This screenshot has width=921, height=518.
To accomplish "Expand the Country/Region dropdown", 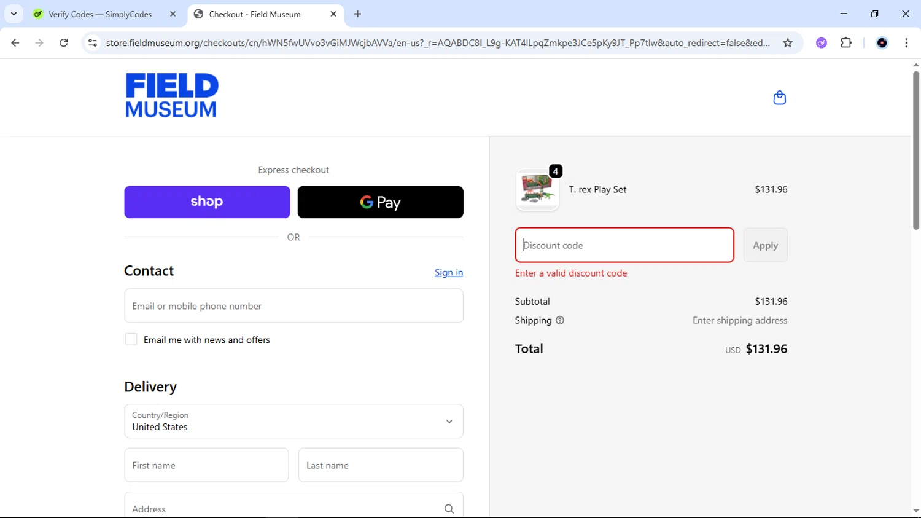I will (293, 421).
